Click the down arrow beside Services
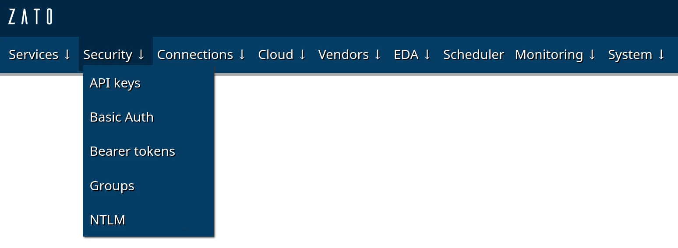 pyautogui.click(x=67, y=55)
